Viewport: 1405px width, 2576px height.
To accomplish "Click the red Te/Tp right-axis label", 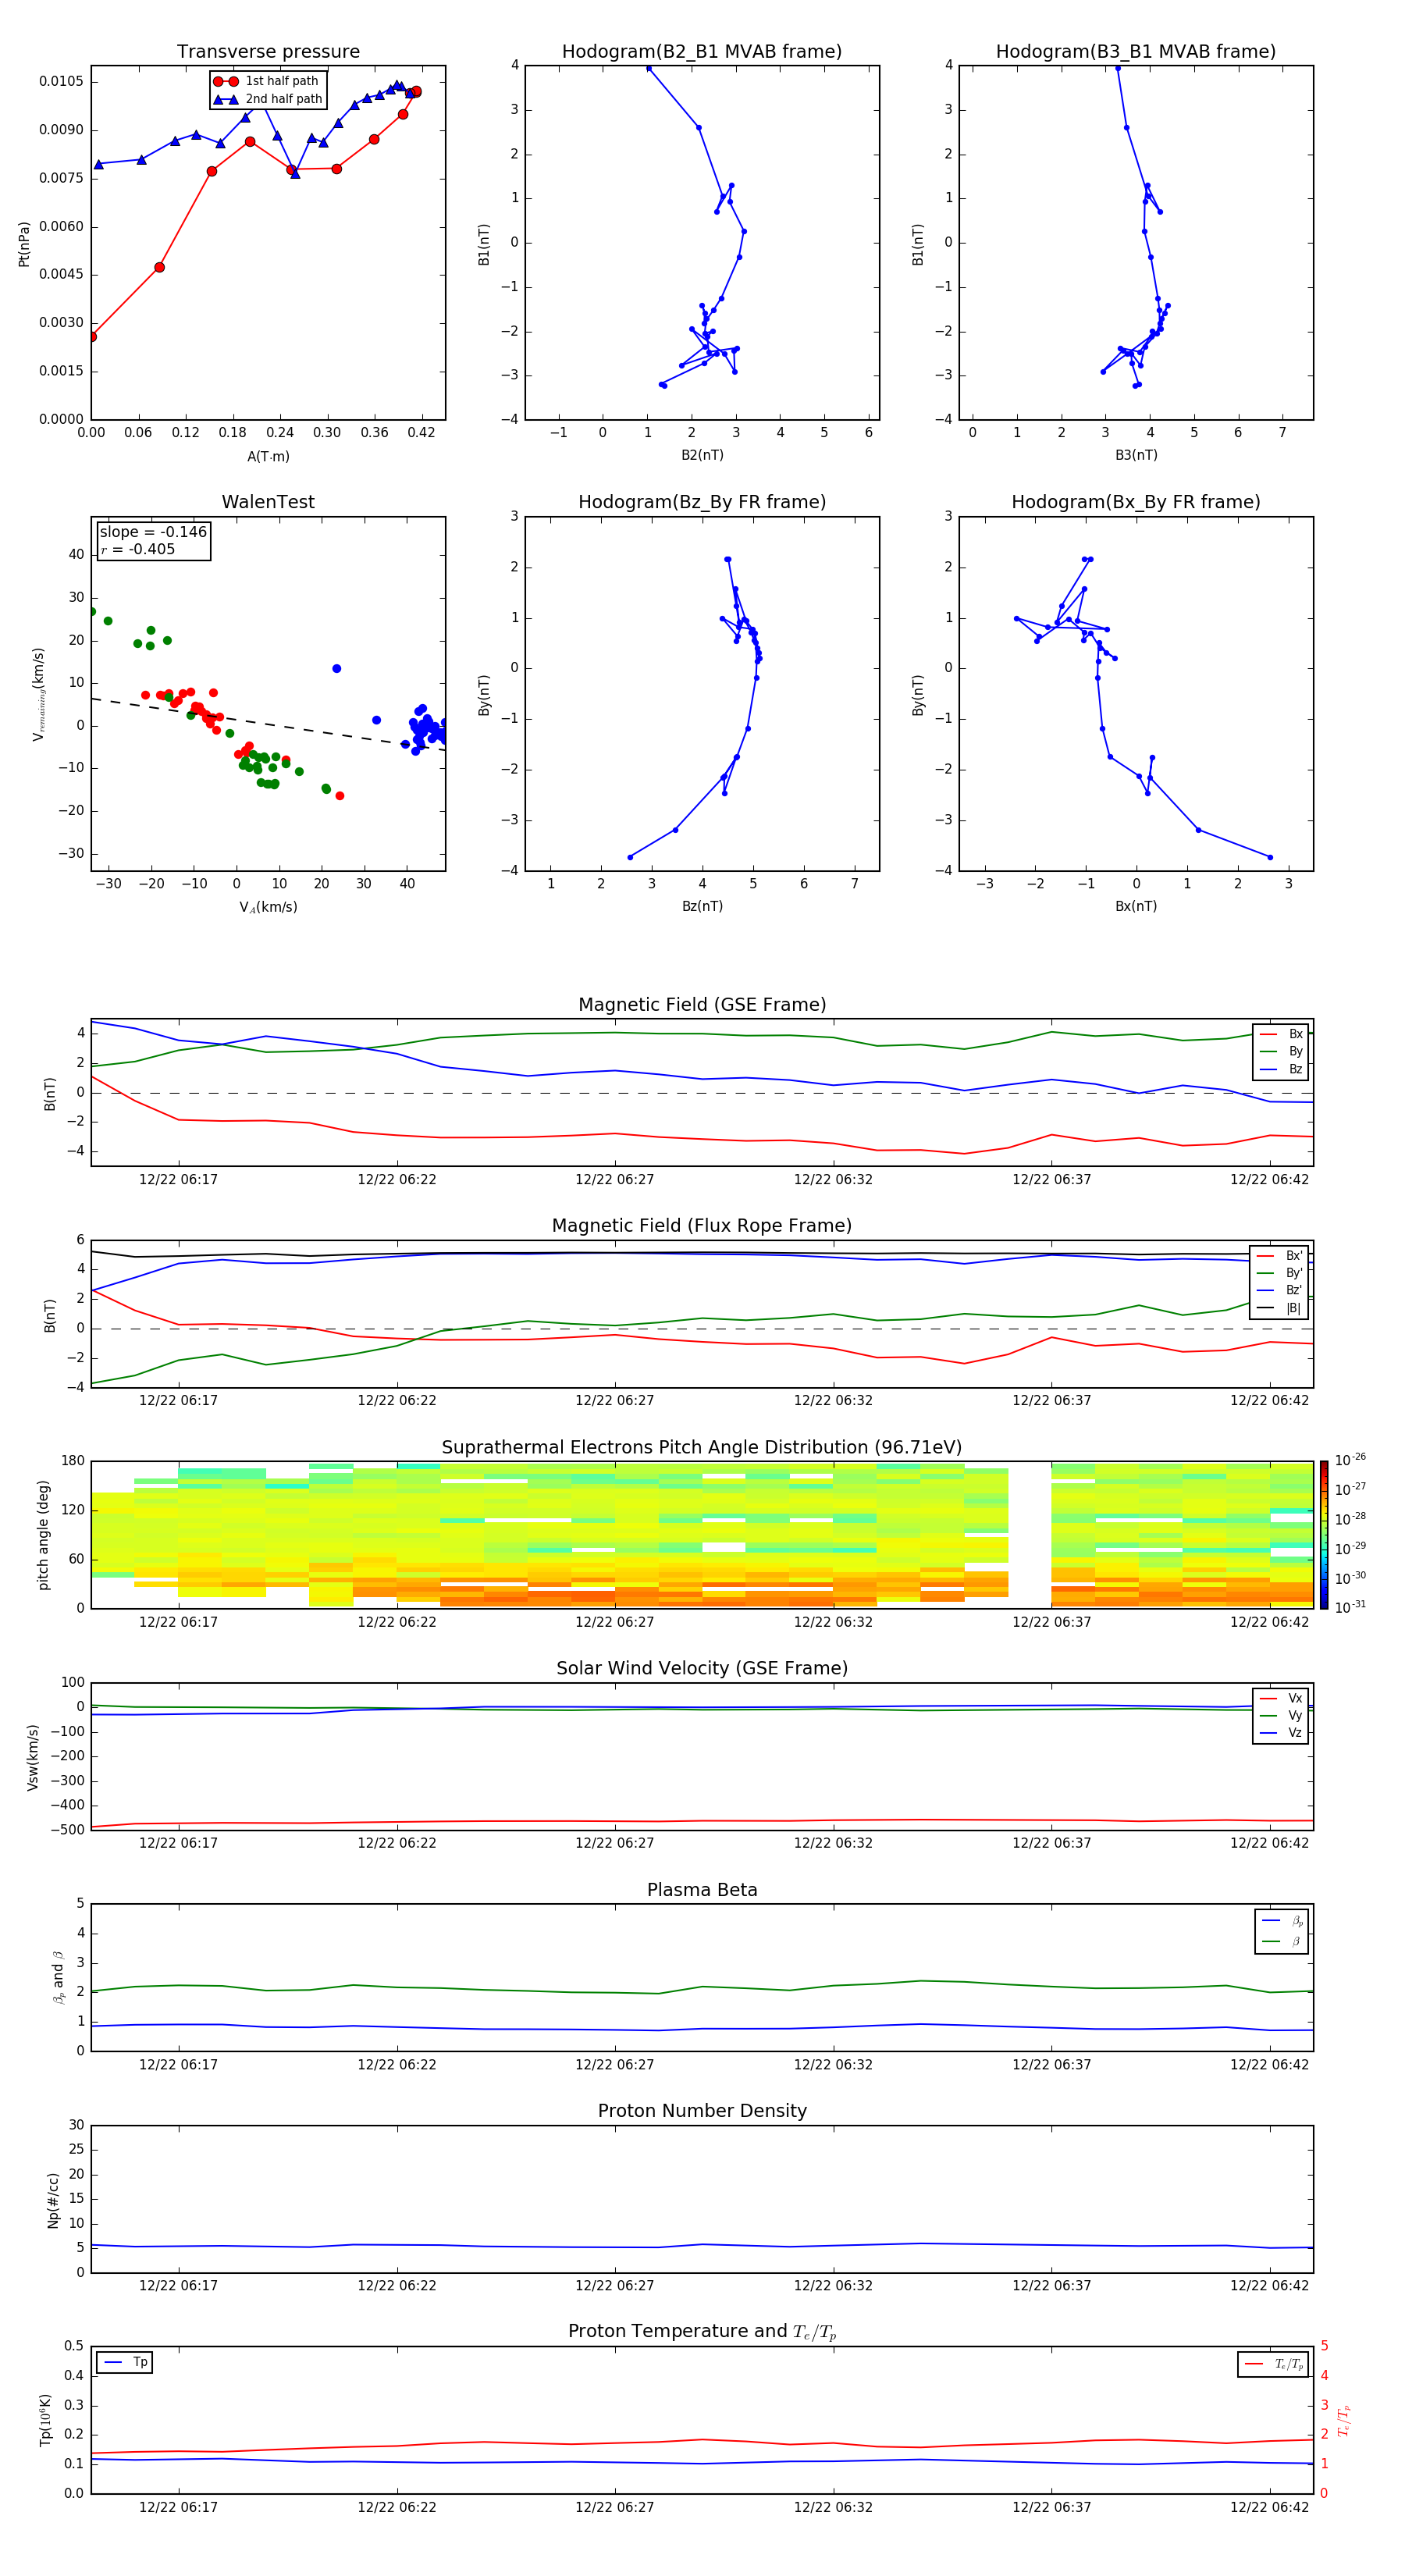I will [1344, 2421].
